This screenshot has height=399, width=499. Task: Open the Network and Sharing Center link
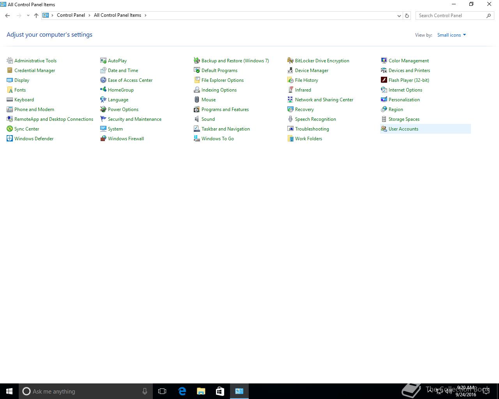point(324,100)
